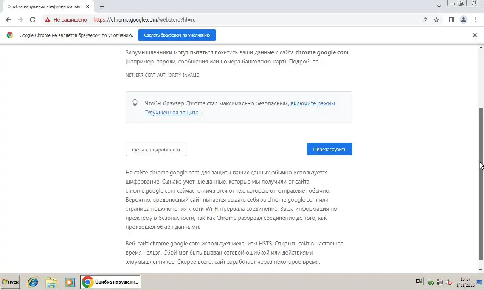Click the green security tray icon

tap(430, 282)
